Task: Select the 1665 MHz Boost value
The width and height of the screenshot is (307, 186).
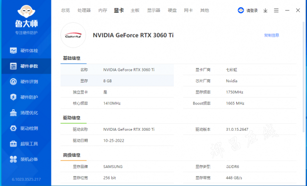Action: pyautogui.click(x=235, y=103)
